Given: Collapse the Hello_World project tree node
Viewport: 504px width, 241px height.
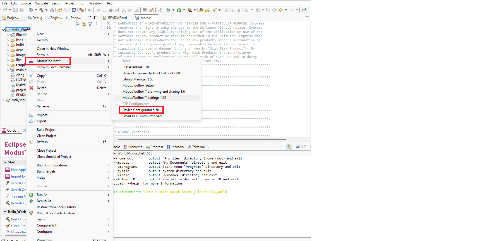Looking at the screenshot, I should coord(3,30).
